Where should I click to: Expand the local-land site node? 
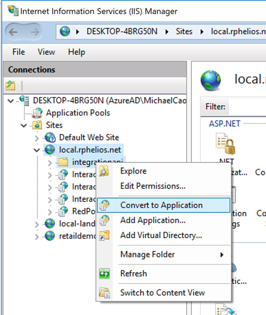tap(37, 224)
